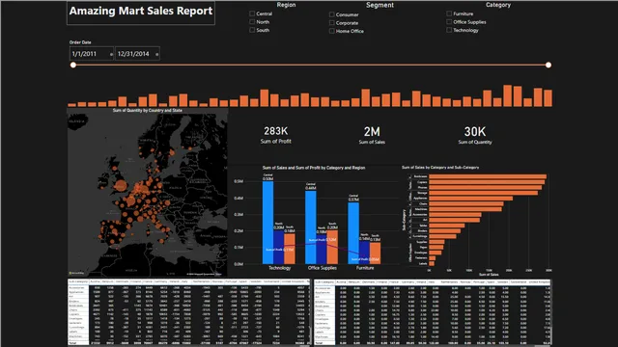Screen dimensions: 618x347
Task: Click Sum of Sales by Category chart title
Action: [x=440, y=167]
